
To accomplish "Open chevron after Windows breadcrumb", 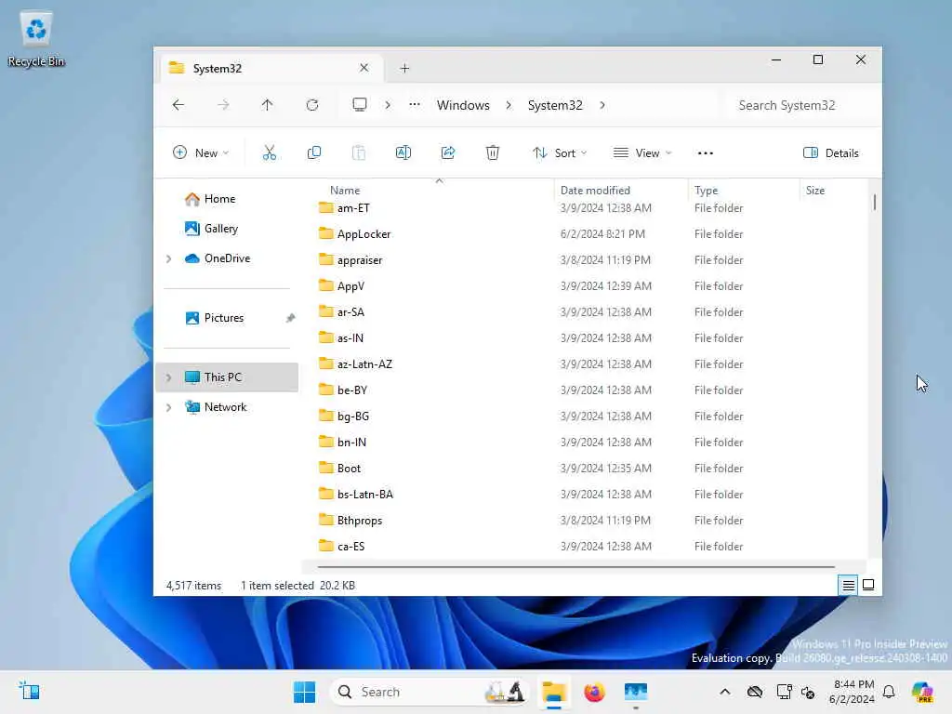I will click(509, 105).
